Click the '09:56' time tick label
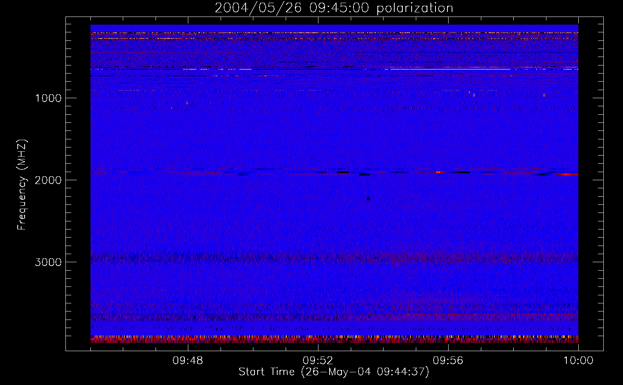Screen dimensions: 623x385 448,361
